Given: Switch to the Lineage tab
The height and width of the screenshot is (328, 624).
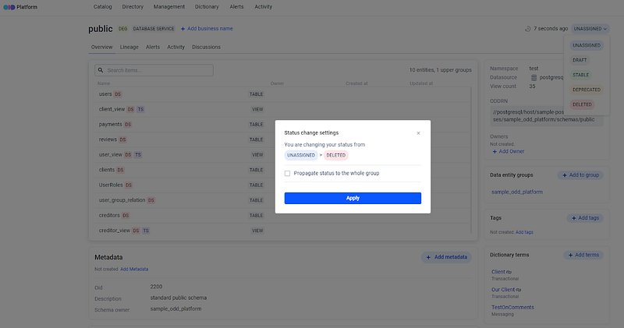Looking at the screenshot, I should coord(129,47).
